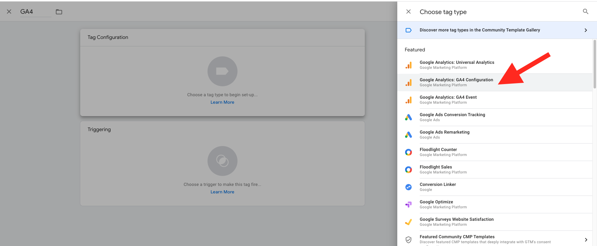Expand Featured Community CMP Templates arrow
This screenshot has height=246, width=597.
[x=586, y=239]
